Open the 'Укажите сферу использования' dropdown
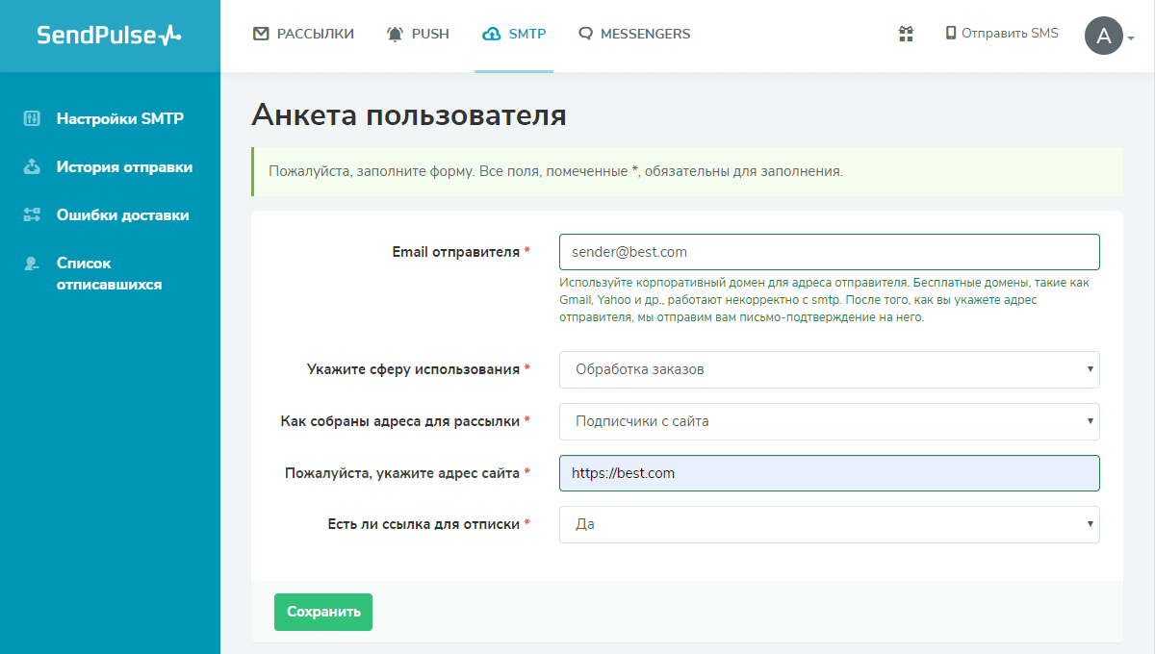 829,369
